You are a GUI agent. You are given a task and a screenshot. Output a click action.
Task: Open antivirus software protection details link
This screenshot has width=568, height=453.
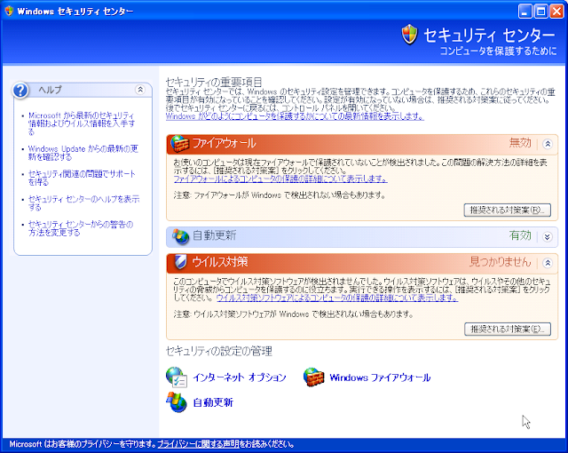pyautogui.click(x=337, y=298)
